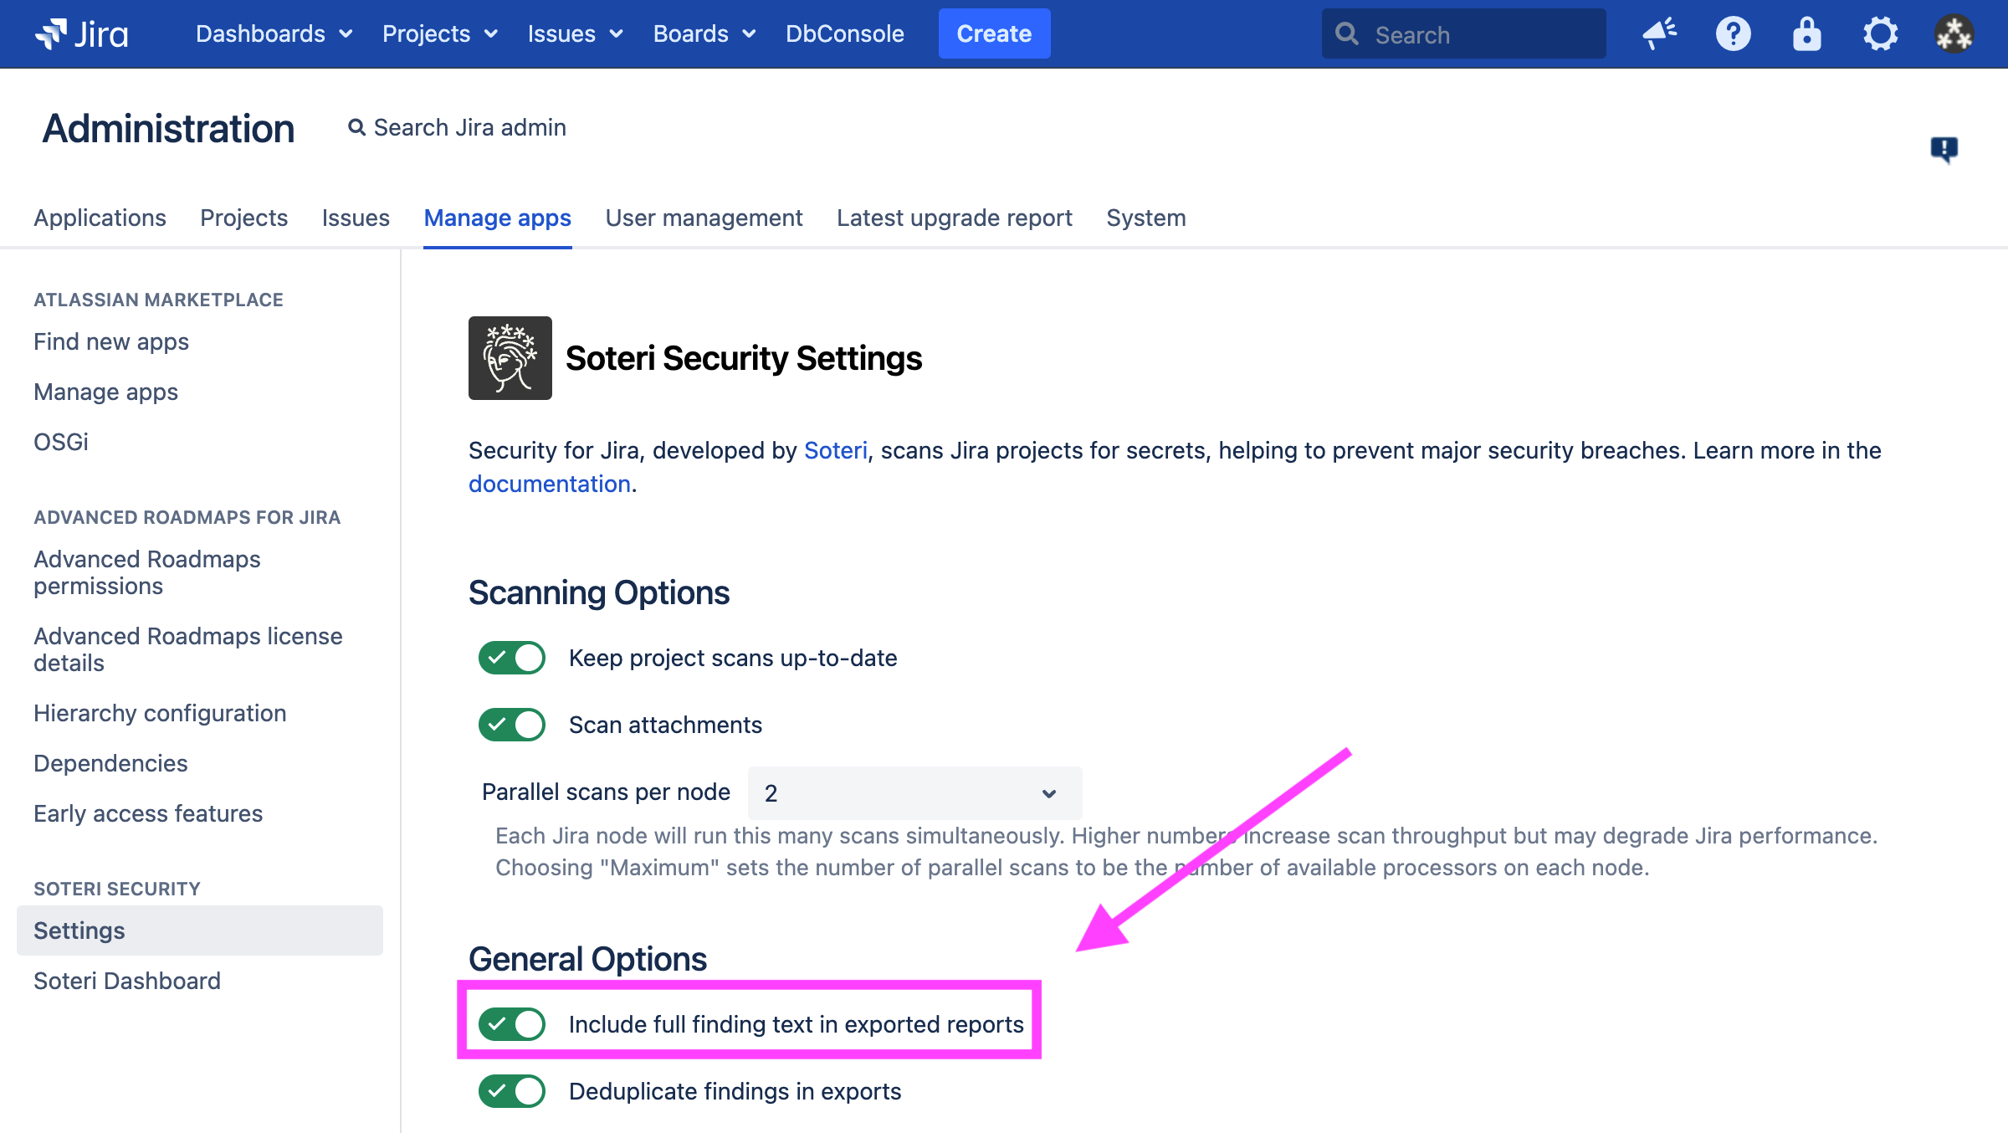The width and height of the screenshot is (2008, 1133).
Task: Open Find new apps in sidebar
Action: click(x=111, y=341)
